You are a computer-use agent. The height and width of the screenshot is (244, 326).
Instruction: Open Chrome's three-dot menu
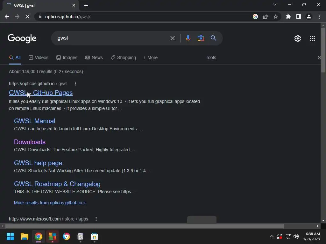tap(319, 17)
